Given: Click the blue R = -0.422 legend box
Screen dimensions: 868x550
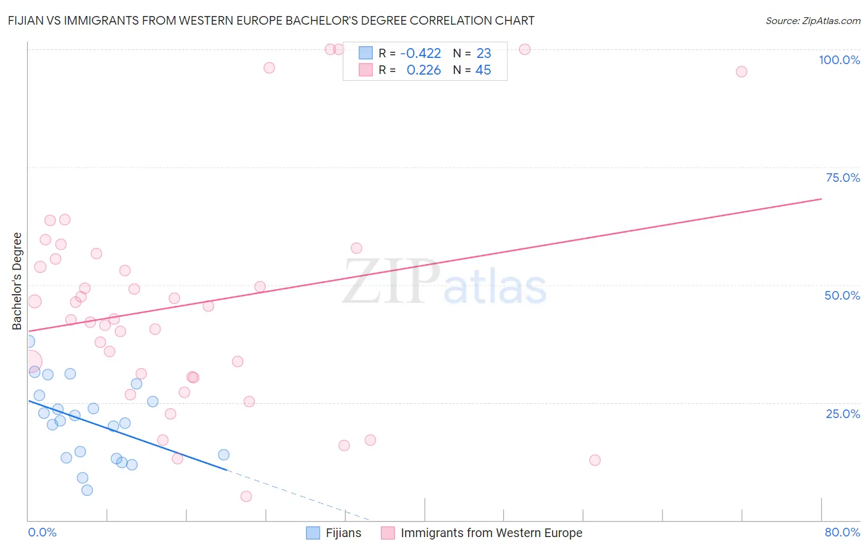Looking at the screenshot, I should click(x=366, y=53).
